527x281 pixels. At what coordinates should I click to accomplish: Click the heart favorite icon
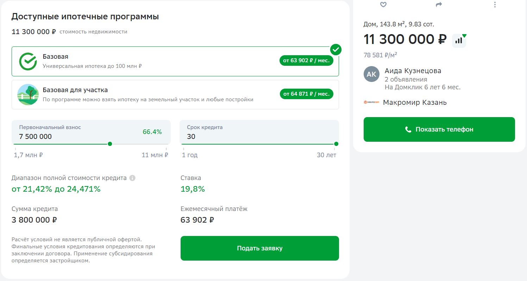pyautogui.click(x=383, y=5)
